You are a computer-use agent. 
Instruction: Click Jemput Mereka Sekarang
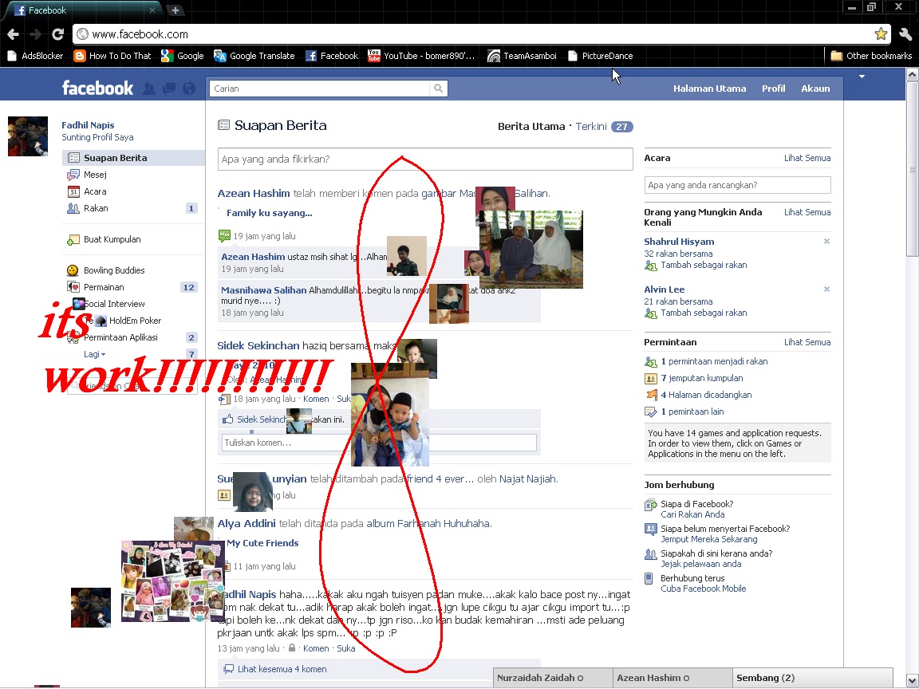click(x=708, y=539)
